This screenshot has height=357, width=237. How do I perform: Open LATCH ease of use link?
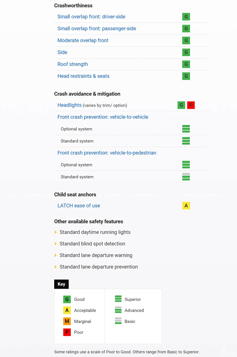[79, 206]
